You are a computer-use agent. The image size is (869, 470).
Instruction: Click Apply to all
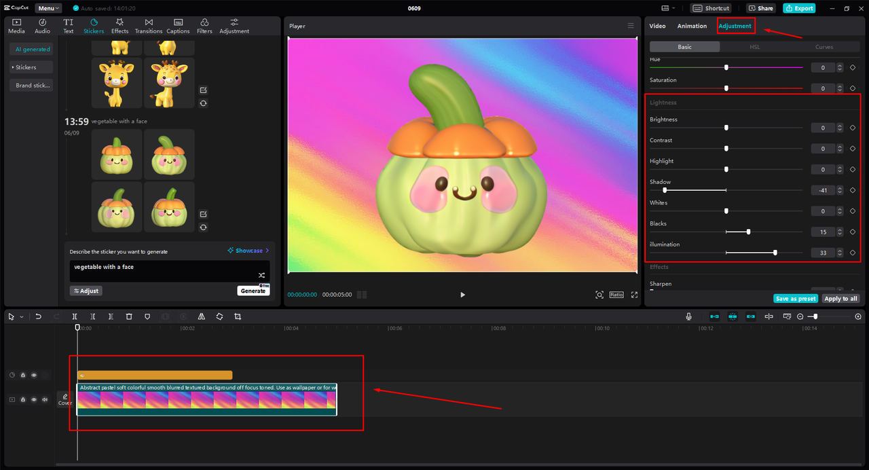pos(840,299)
